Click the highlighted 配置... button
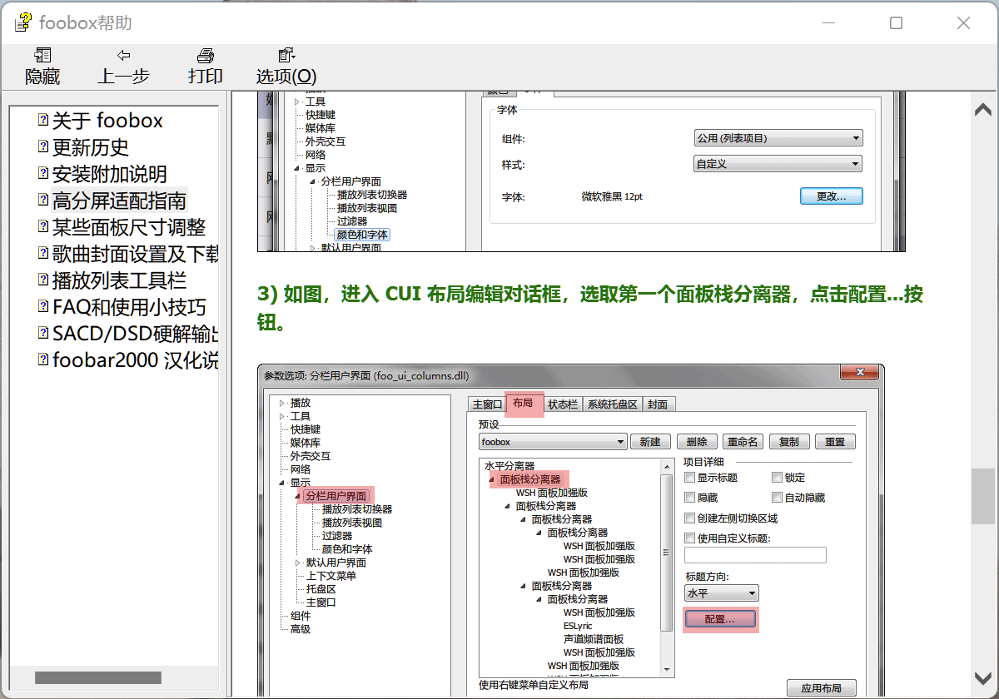Viewport: 999px width, 699px height. point(719,619)
